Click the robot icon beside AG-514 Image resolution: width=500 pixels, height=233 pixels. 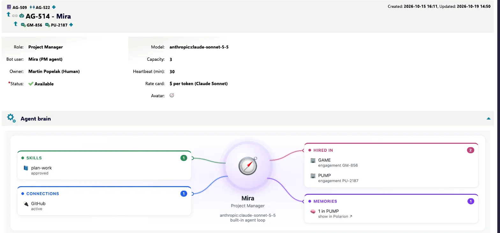tap(21, 15)
